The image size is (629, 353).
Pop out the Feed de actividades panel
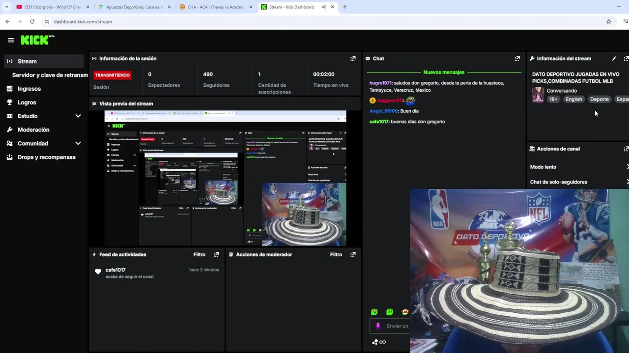click(216, 254)
